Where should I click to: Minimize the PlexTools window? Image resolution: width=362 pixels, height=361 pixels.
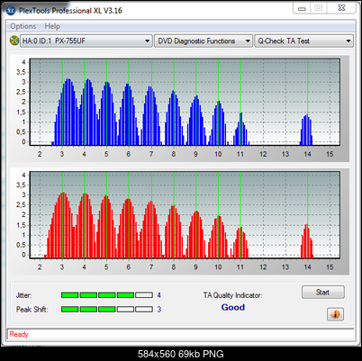302,8
